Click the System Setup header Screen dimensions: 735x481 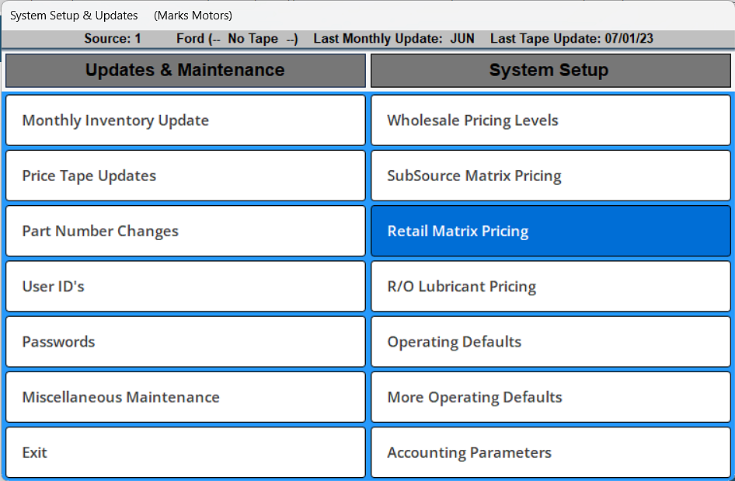550,70
